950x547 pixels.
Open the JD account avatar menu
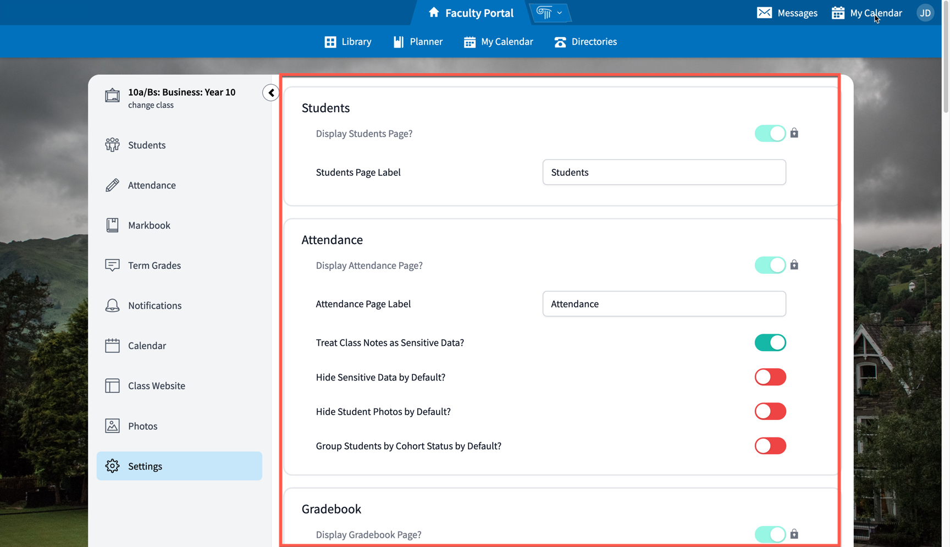coord(925,13)
